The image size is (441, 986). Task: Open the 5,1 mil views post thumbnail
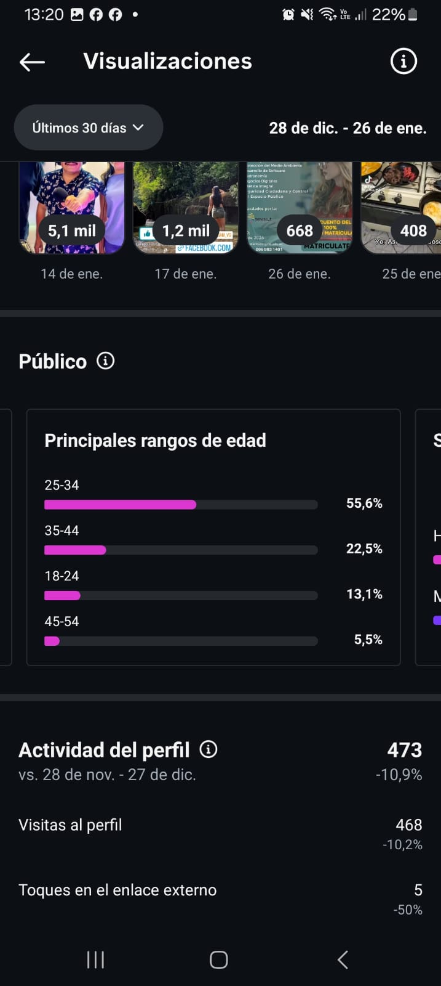coord(72,208)
